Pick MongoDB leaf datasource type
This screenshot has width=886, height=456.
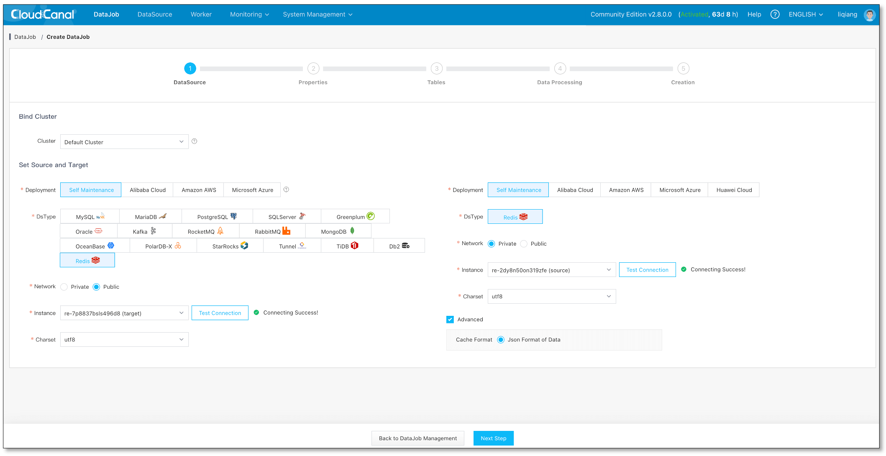tap(338, 231)
